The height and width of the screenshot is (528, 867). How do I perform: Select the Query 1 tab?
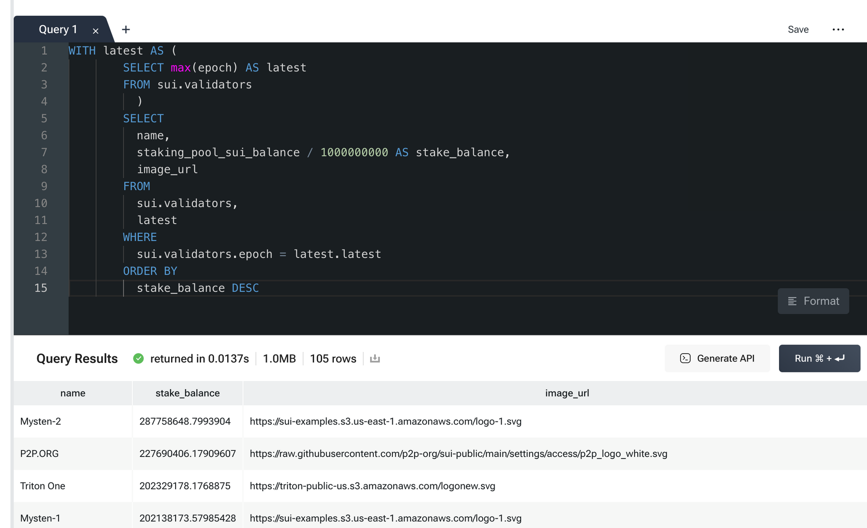pos(58,29)
